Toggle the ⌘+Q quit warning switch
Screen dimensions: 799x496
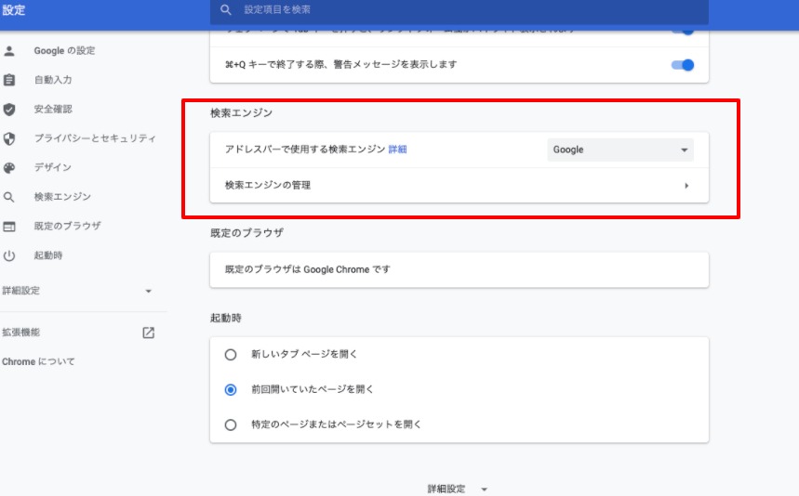pos(682,65)
